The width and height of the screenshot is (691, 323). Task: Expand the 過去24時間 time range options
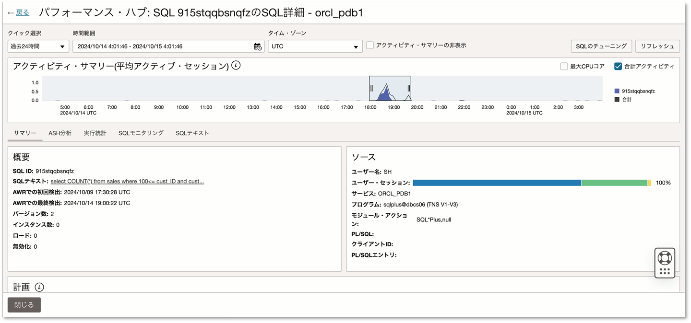(x=61, y=46)
